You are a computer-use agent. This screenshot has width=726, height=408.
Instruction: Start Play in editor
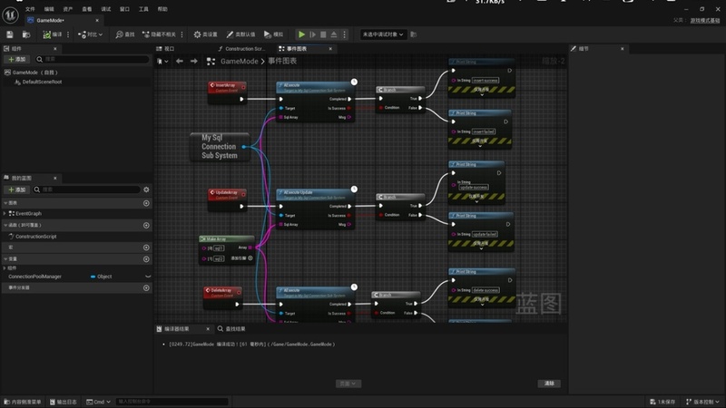(x=301, y=34)
